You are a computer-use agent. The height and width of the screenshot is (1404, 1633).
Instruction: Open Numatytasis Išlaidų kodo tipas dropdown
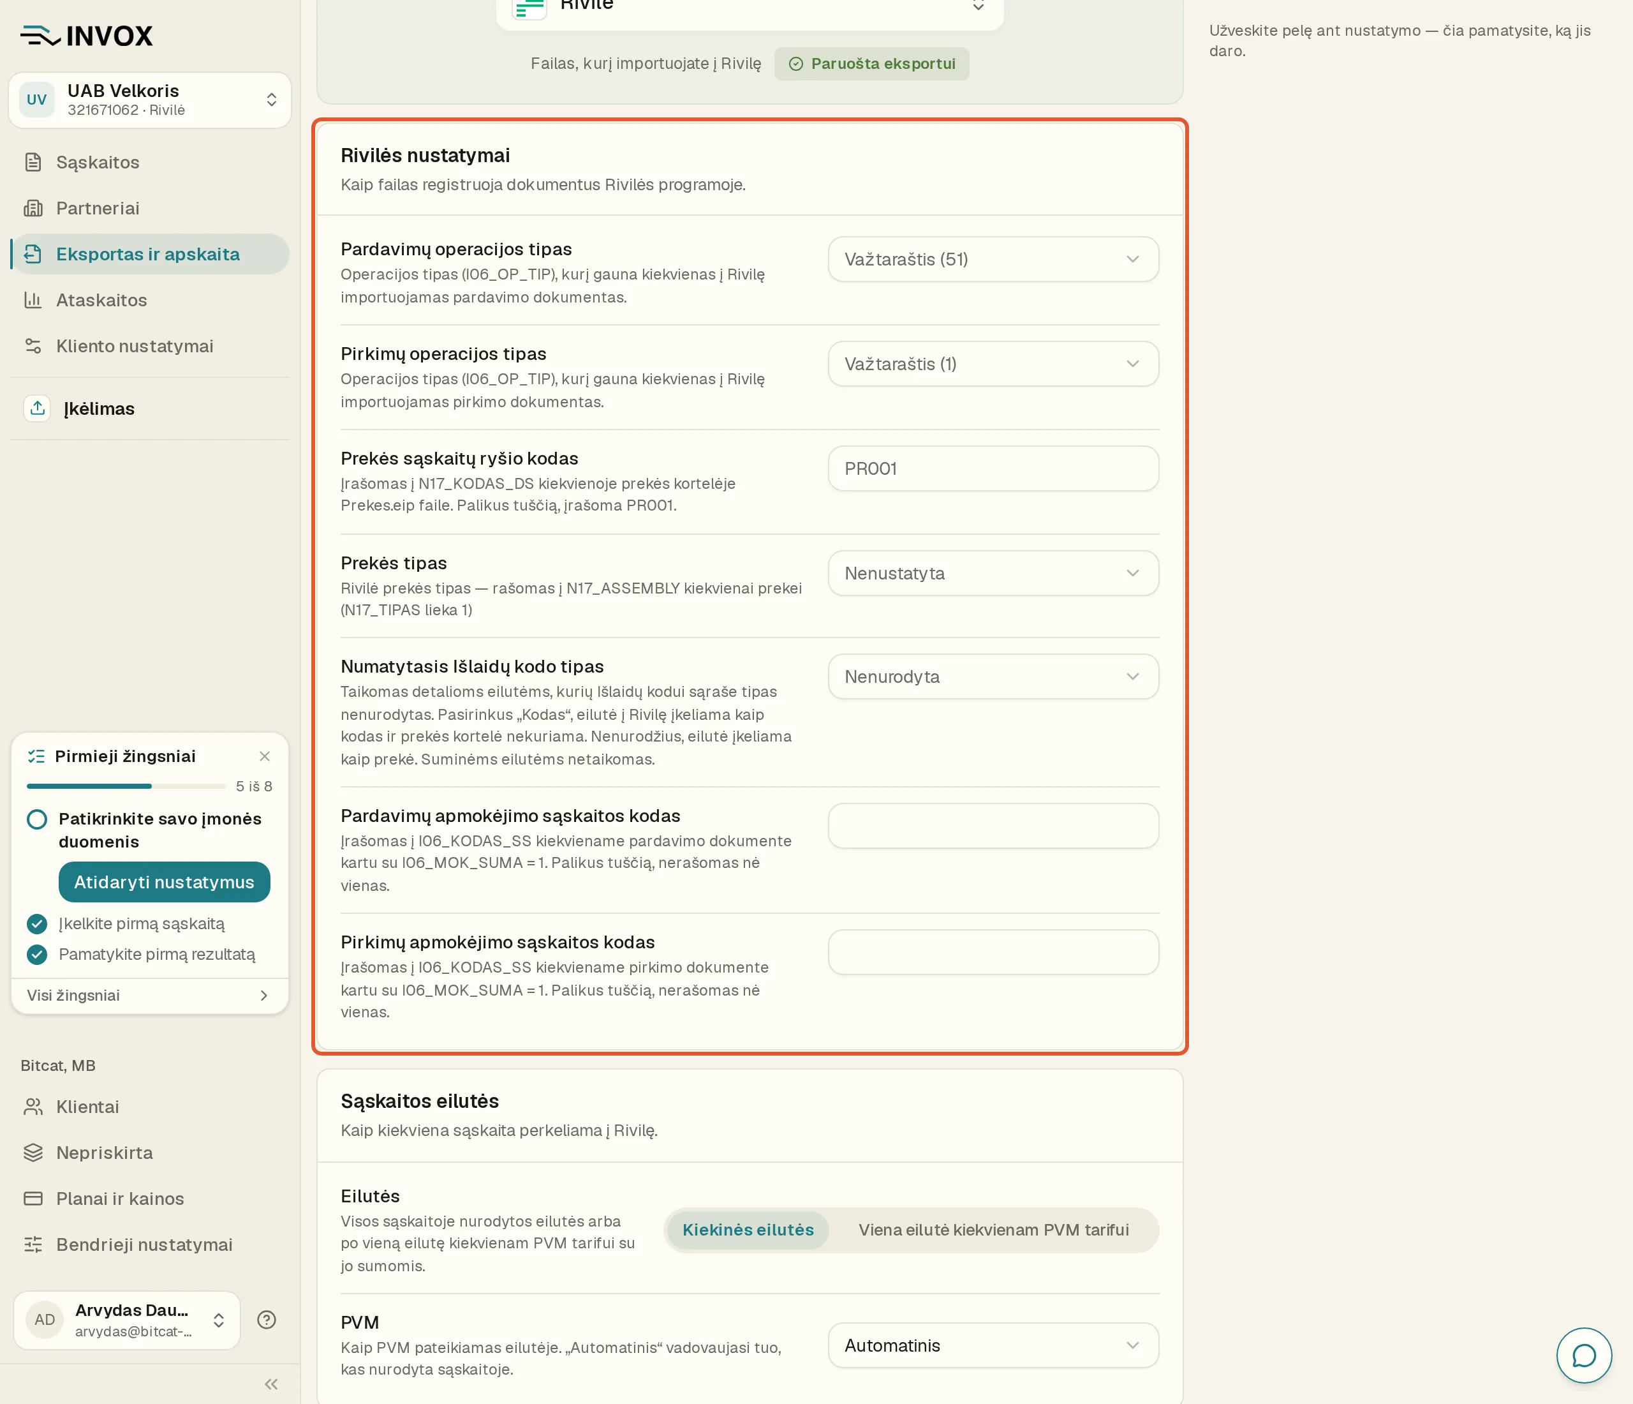point(993,676)
